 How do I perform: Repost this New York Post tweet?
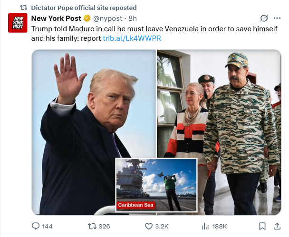coord(92,226)
